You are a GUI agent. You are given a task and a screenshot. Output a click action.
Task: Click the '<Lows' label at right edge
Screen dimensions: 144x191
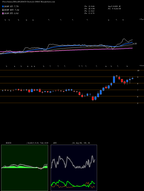point(141,65)
